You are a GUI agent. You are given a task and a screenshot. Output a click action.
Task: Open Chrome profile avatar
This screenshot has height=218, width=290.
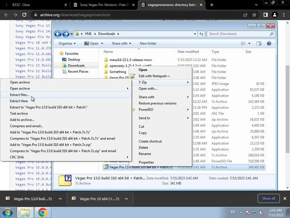[x=275, y=15]
